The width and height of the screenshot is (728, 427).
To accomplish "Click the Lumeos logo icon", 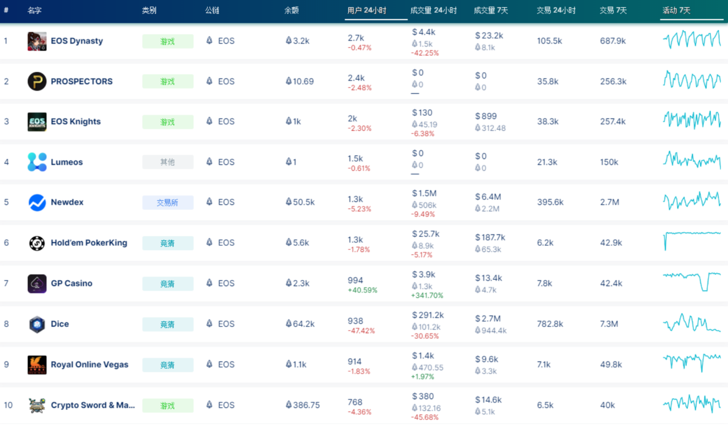I will point(37,162).
